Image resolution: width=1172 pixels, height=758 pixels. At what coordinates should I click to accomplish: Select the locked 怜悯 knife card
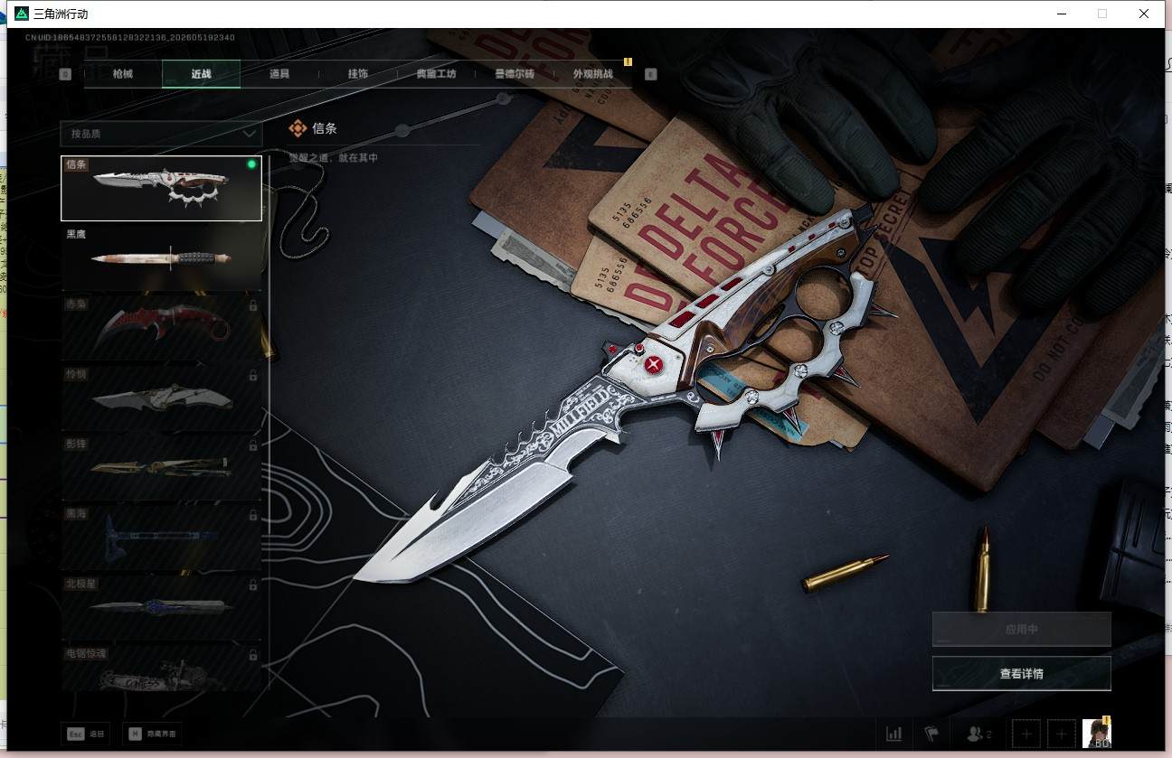pos(161,397)
